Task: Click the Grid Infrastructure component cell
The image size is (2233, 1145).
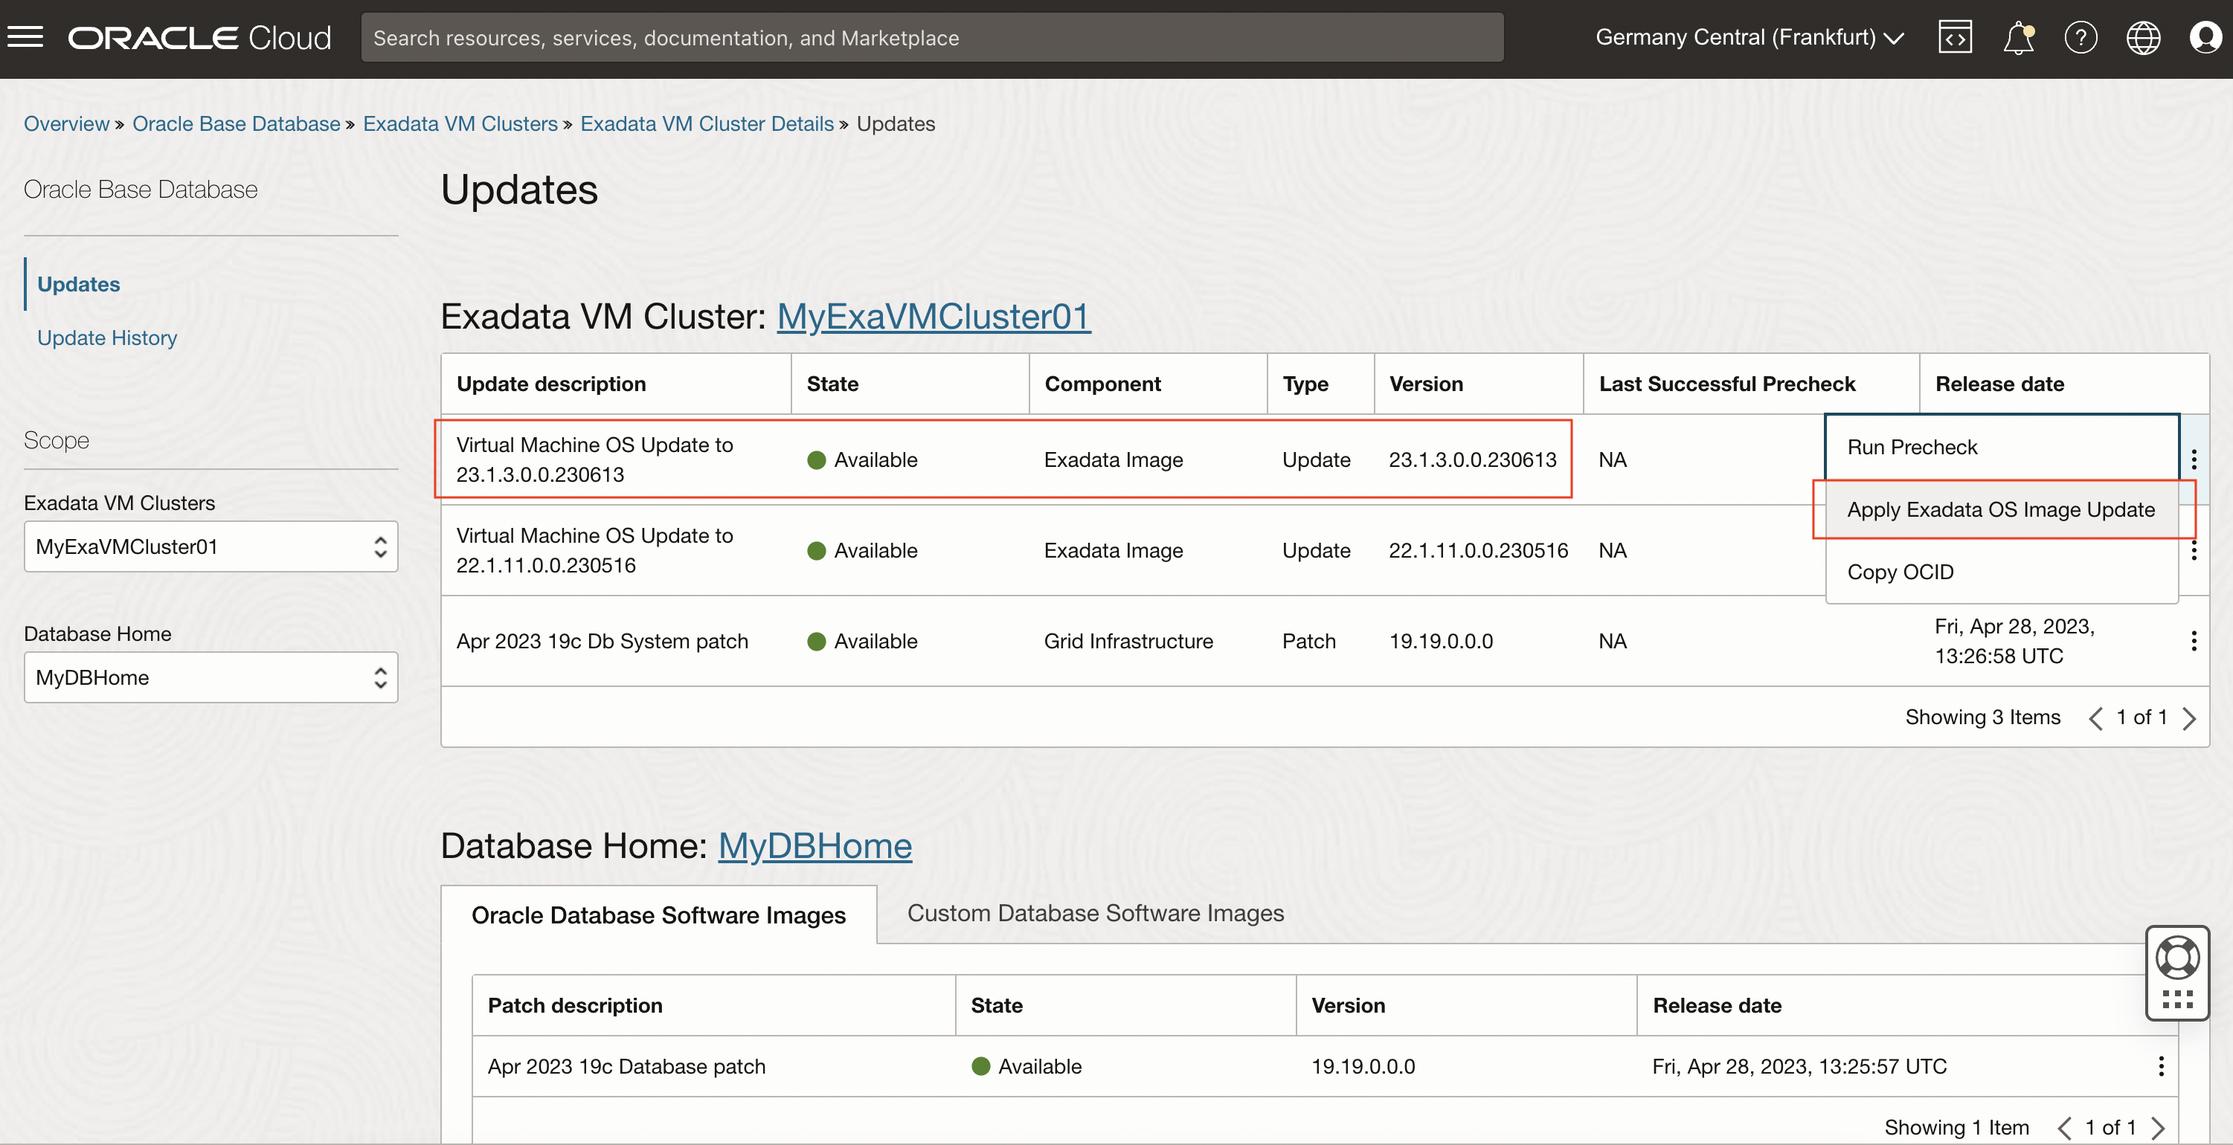Action: [1128, 642]
